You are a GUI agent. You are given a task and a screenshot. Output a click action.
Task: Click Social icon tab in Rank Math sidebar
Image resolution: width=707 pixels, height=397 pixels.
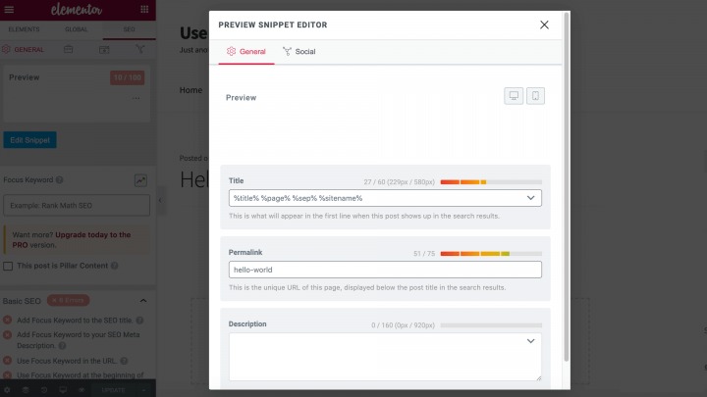coord(140,48)
